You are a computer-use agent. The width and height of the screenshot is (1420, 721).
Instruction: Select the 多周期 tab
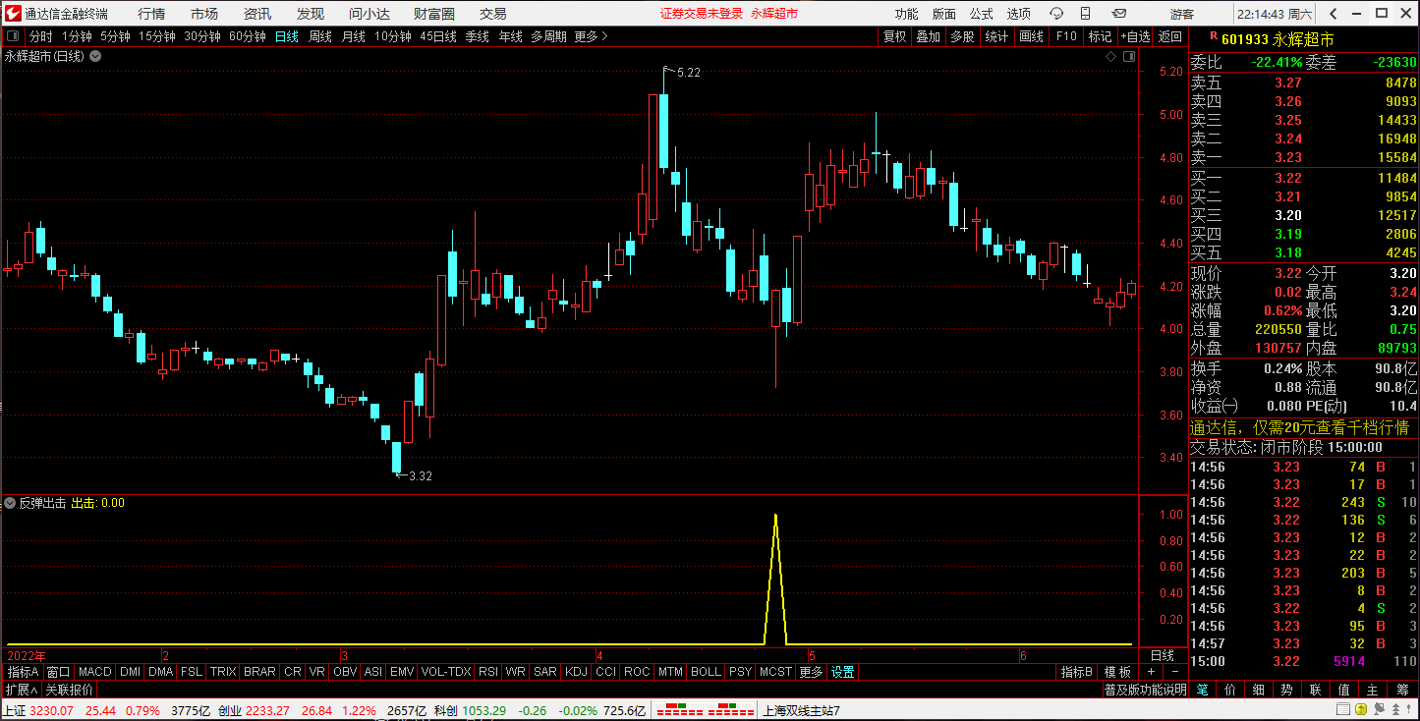548,36
